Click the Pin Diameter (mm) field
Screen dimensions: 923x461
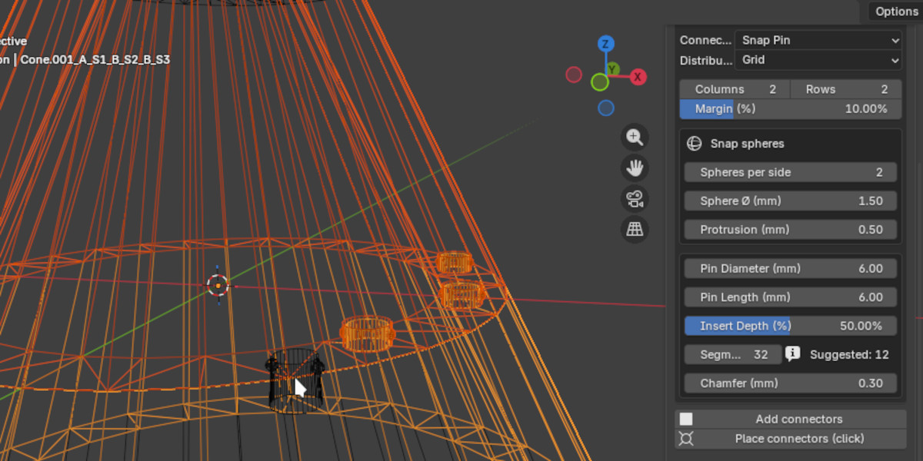(791, 269)
